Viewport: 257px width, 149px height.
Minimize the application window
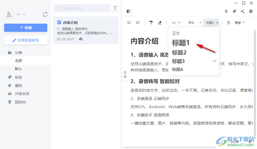coord(236,3)
